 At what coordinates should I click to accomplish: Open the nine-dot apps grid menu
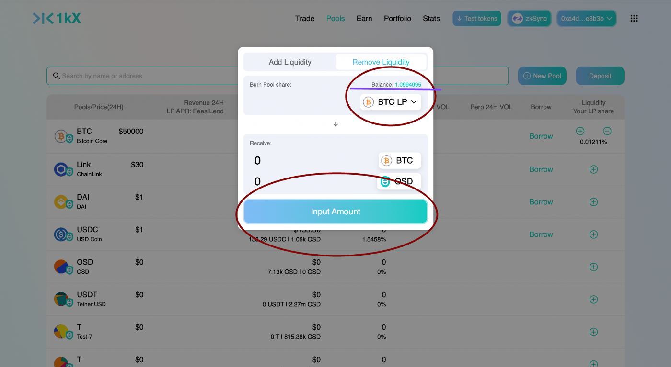pyautogui.click(x=634, y=19)
